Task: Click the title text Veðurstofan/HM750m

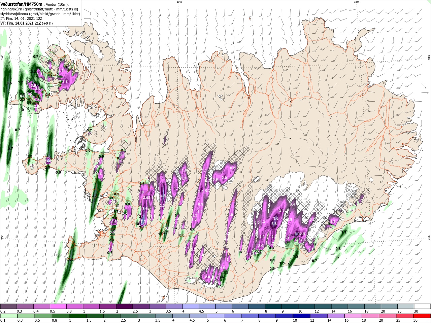Action: pyautogui.click(x=21, y=4)
